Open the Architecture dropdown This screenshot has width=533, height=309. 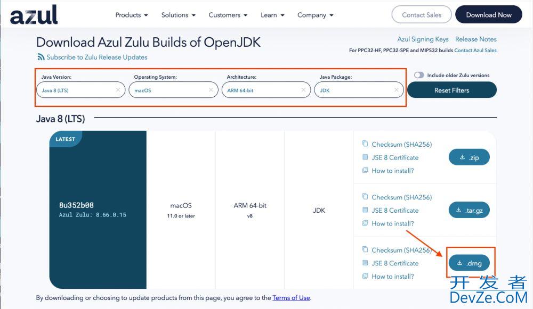[266, 90]
